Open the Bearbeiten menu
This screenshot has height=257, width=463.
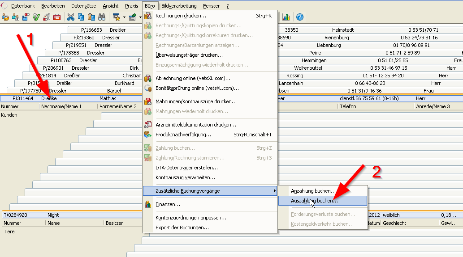[53, 6]
